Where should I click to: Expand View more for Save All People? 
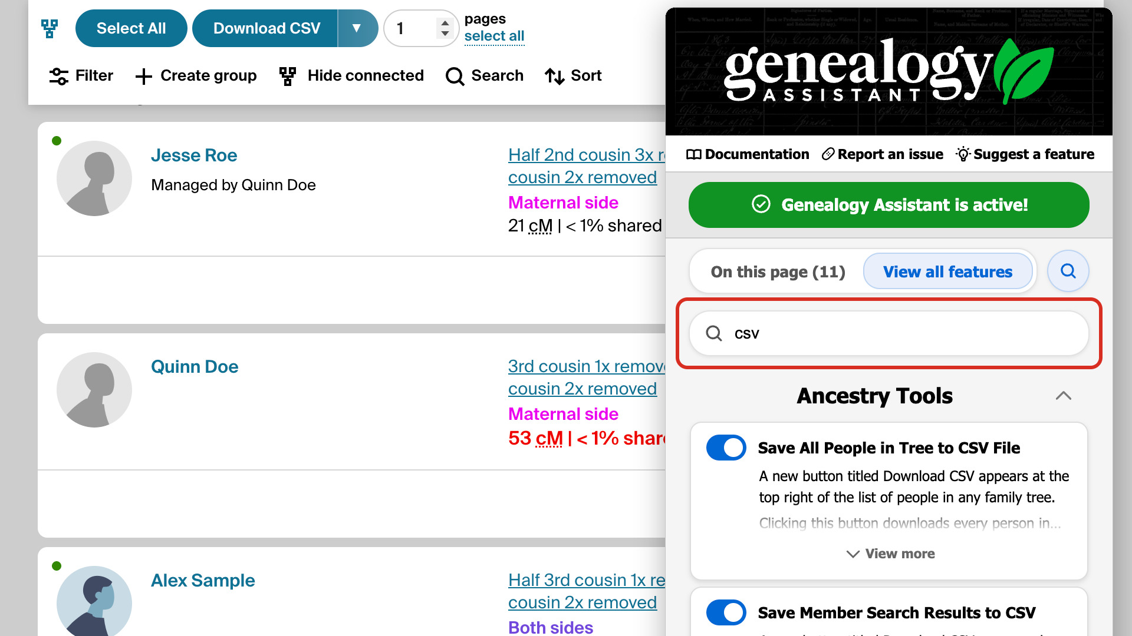890,554
